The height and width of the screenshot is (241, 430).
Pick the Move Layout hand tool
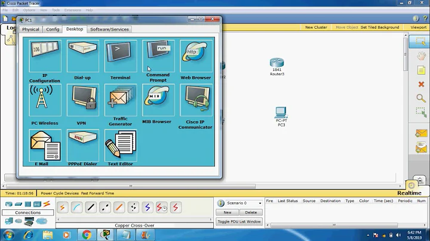[x=421, y=56]
